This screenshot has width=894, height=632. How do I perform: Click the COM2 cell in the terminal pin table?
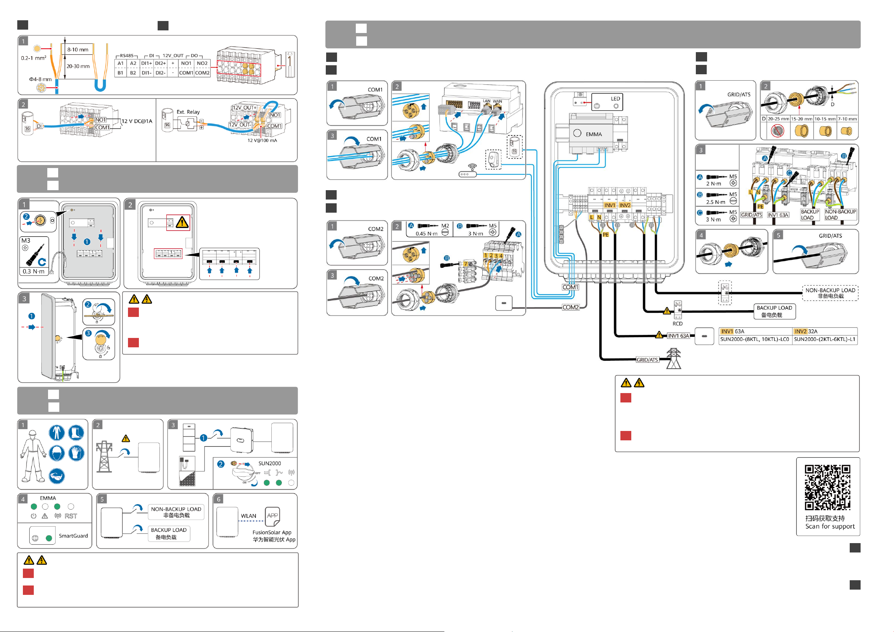202,73
